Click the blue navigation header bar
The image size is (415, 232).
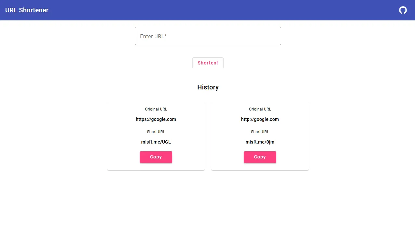[208, 10]
